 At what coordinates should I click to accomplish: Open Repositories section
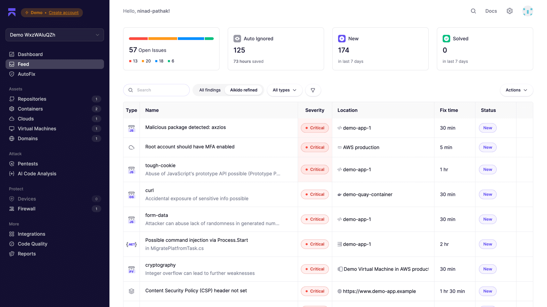[55, 99]
